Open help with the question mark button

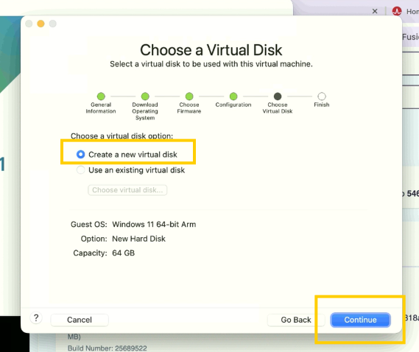click(36, 318)
